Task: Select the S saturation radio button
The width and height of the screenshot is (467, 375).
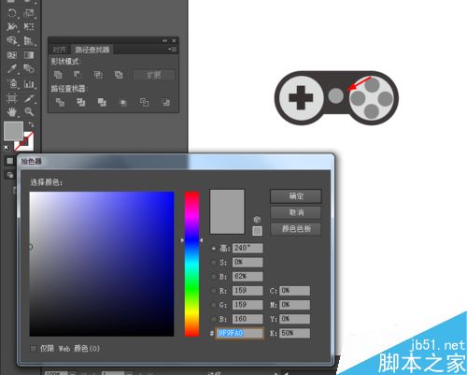Action: coord(214,263)
